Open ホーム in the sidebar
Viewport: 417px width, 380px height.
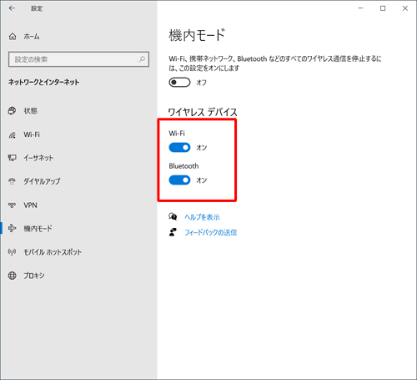pos(32,37)
